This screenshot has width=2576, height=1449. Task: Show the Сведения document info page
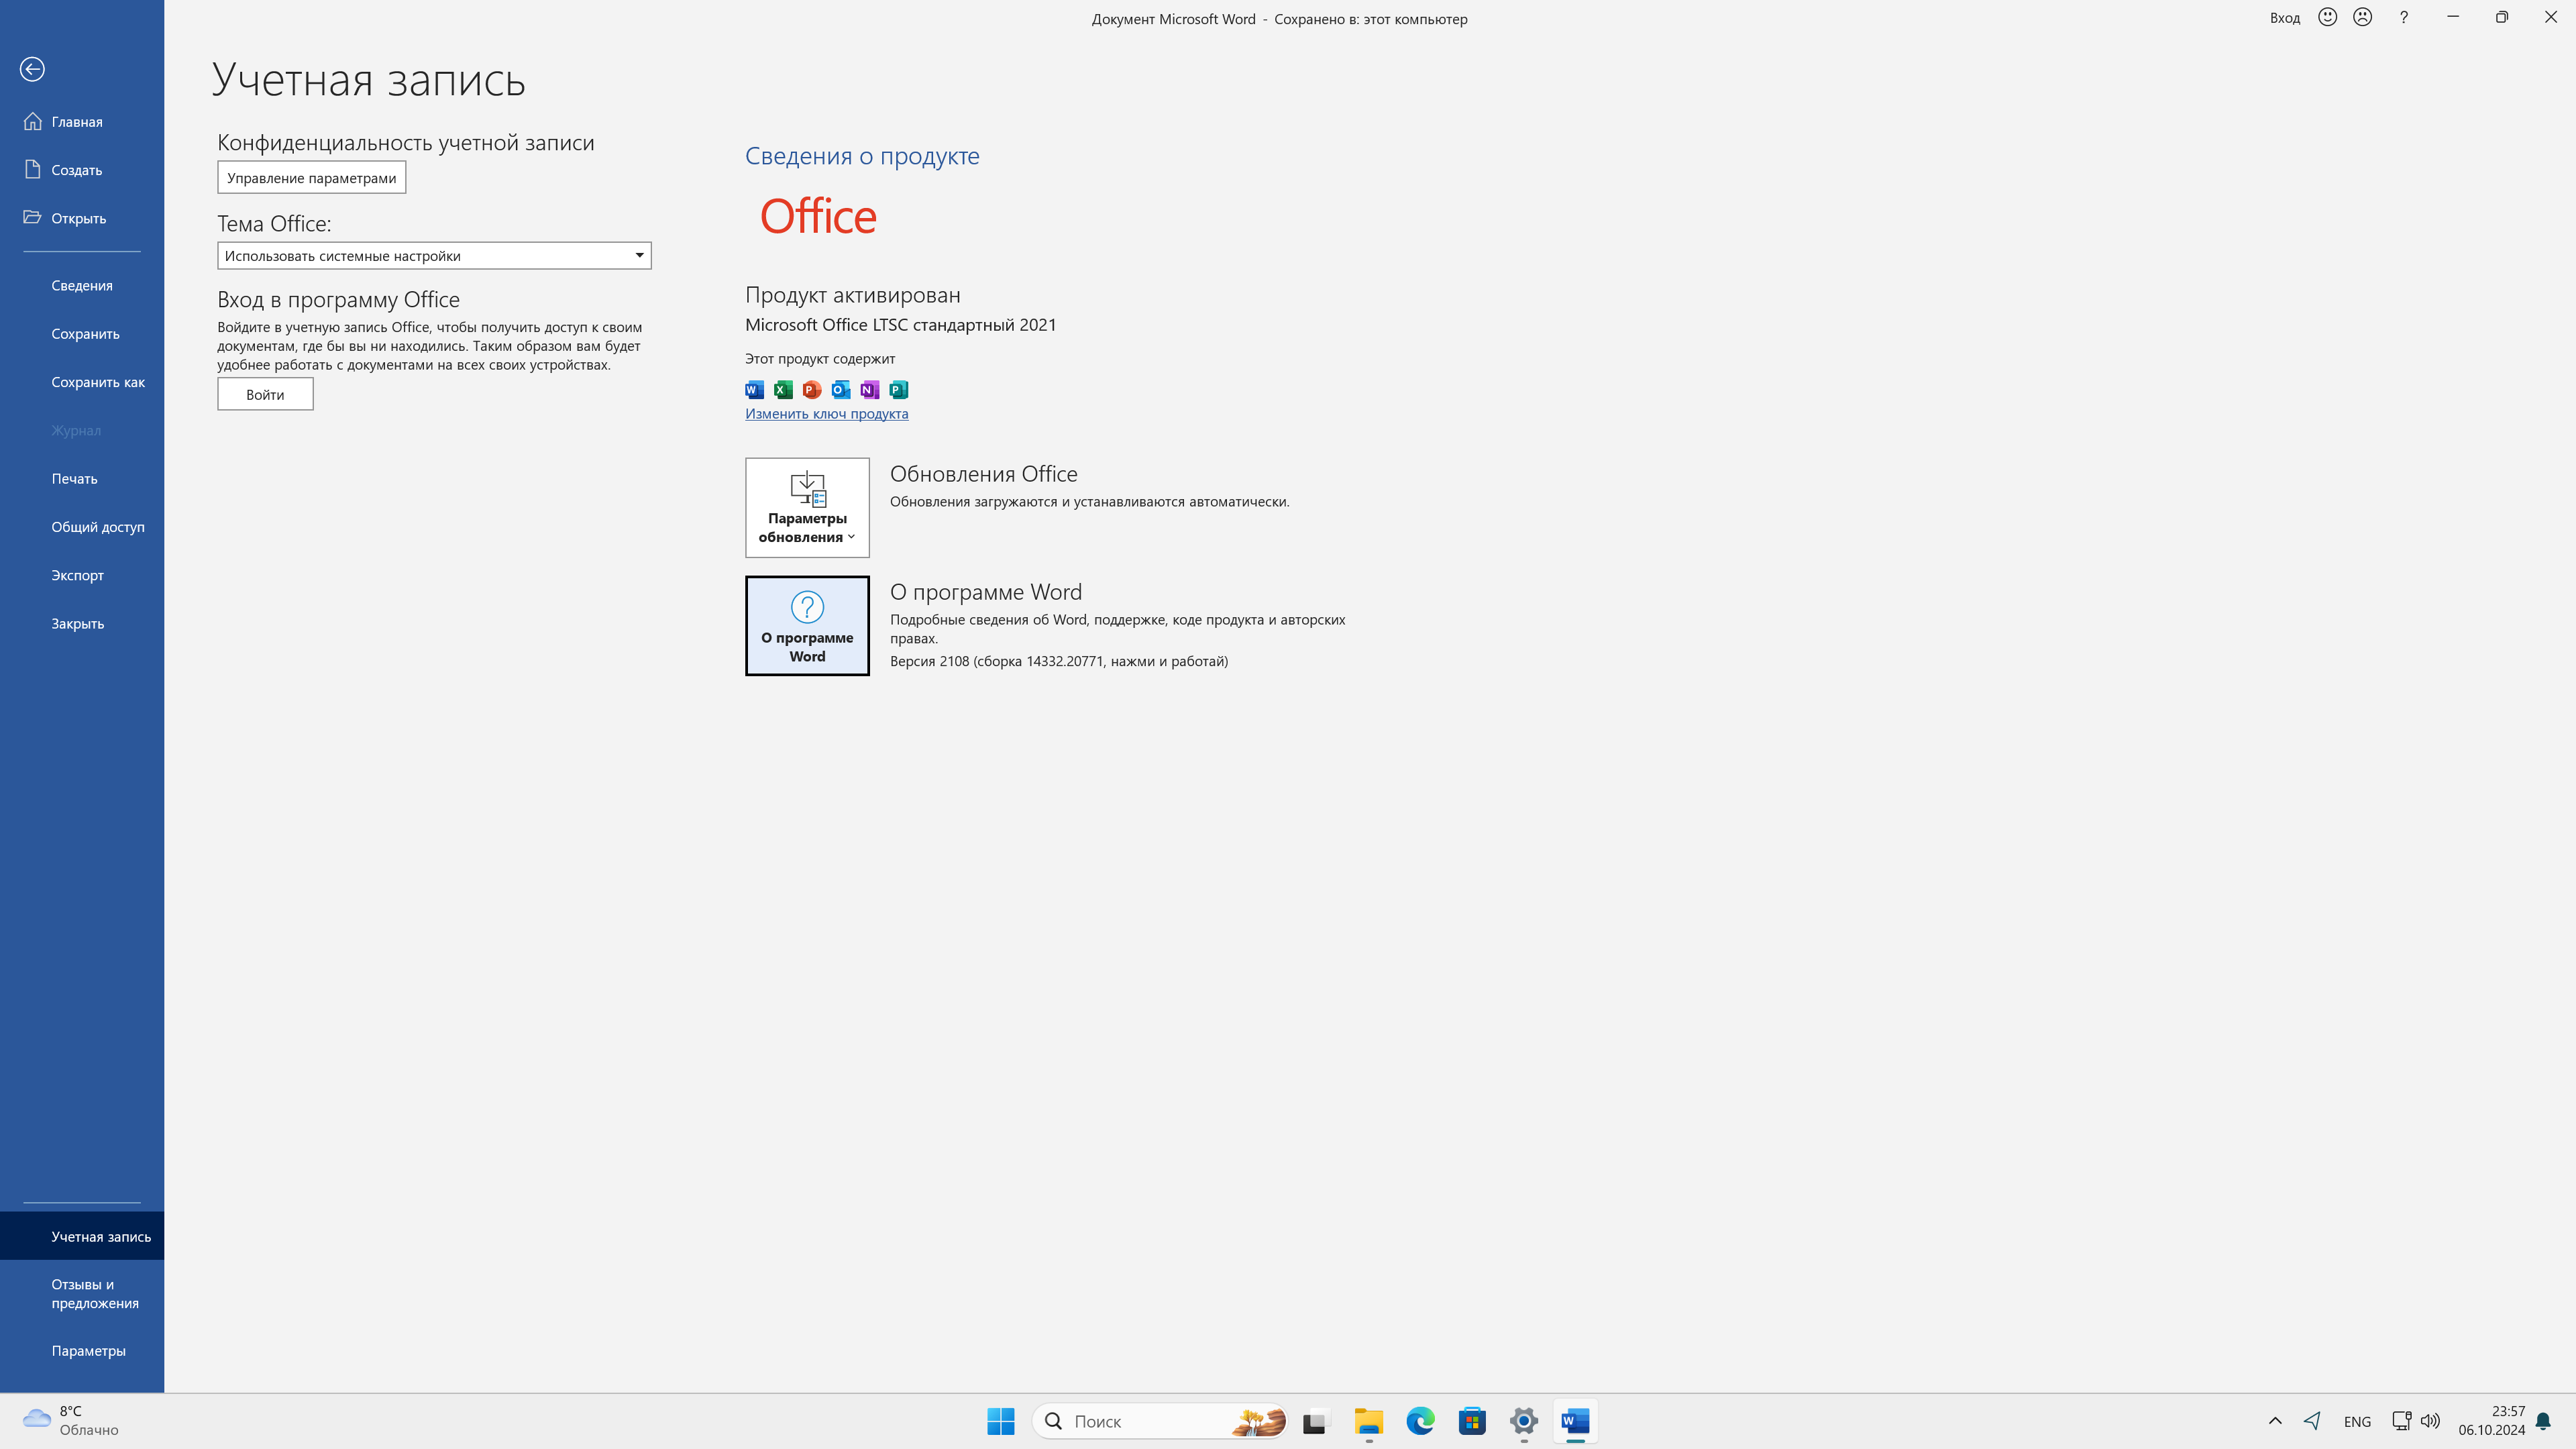click(82, 286)
